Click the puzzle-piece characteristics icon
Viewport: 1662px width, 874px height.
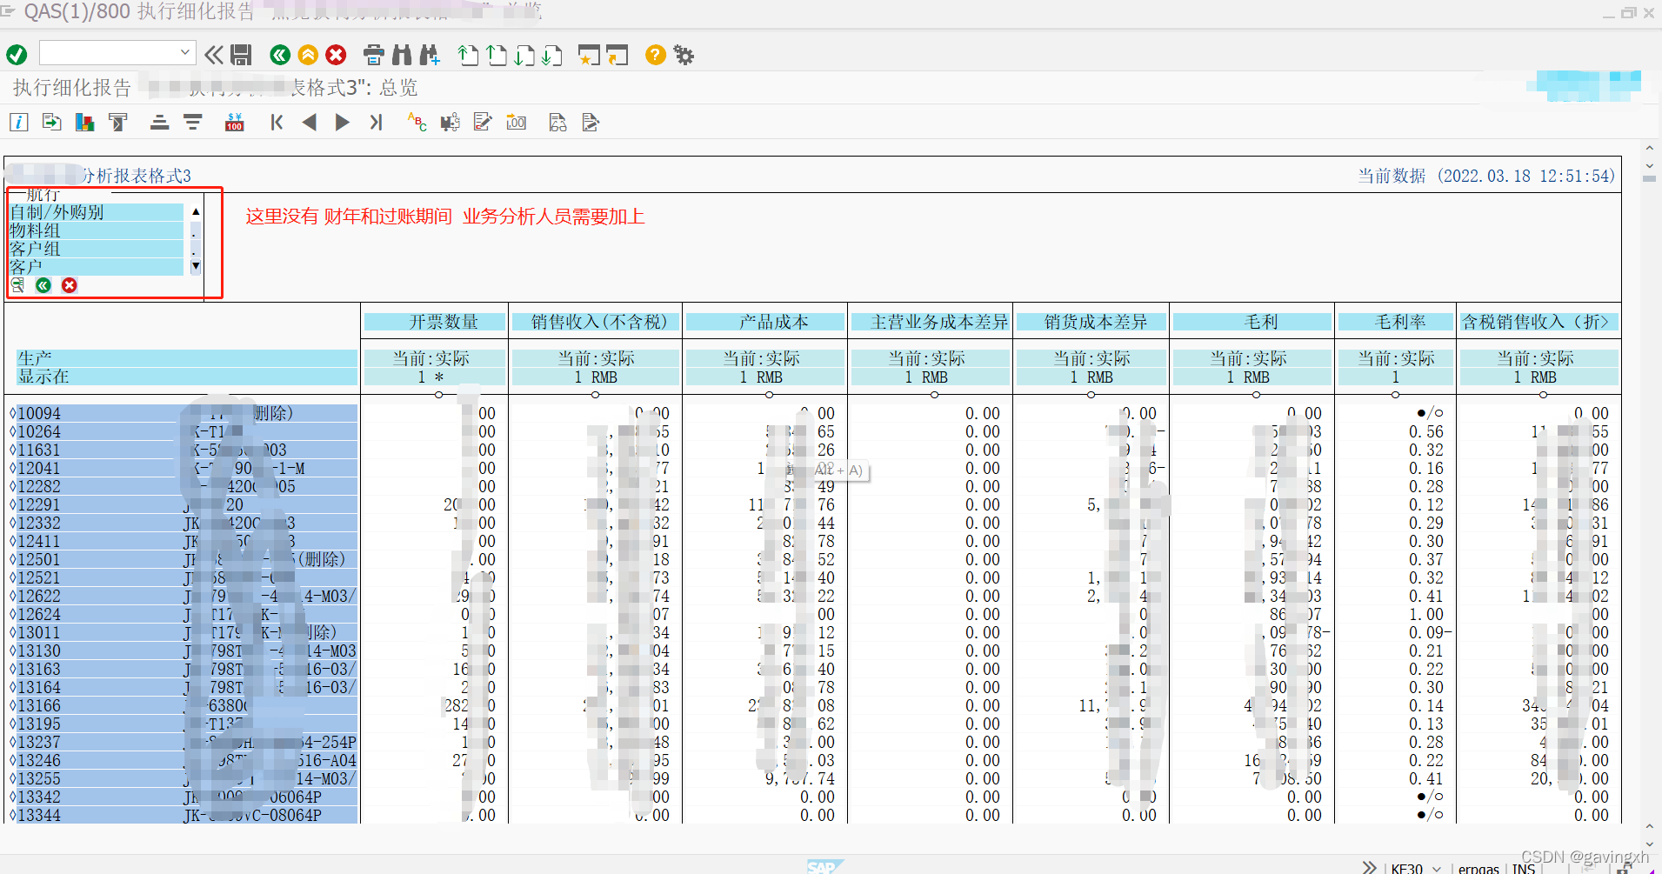click(450, 122)
